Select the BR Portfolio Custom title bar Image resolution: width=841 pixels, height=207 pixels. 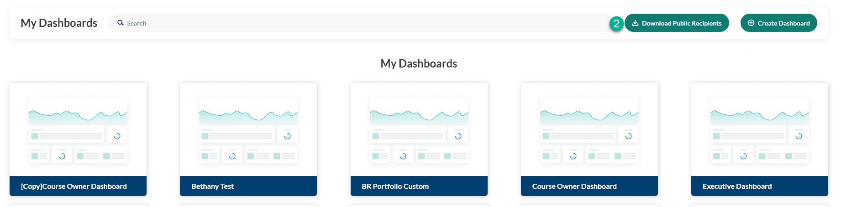pyautogui.click(x=419, y=186)
